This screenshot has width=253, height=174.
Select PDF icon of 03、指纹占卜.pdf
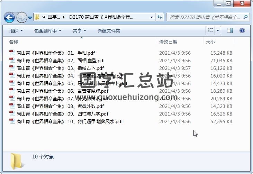tap(12, 68)
